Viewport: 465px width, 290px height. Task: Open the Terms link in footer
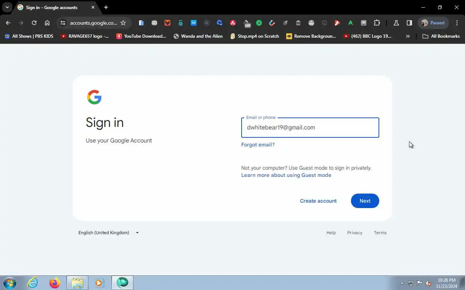click(x=380, y=233)
